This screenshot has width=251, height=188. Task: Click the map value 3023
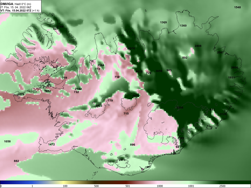139,71
